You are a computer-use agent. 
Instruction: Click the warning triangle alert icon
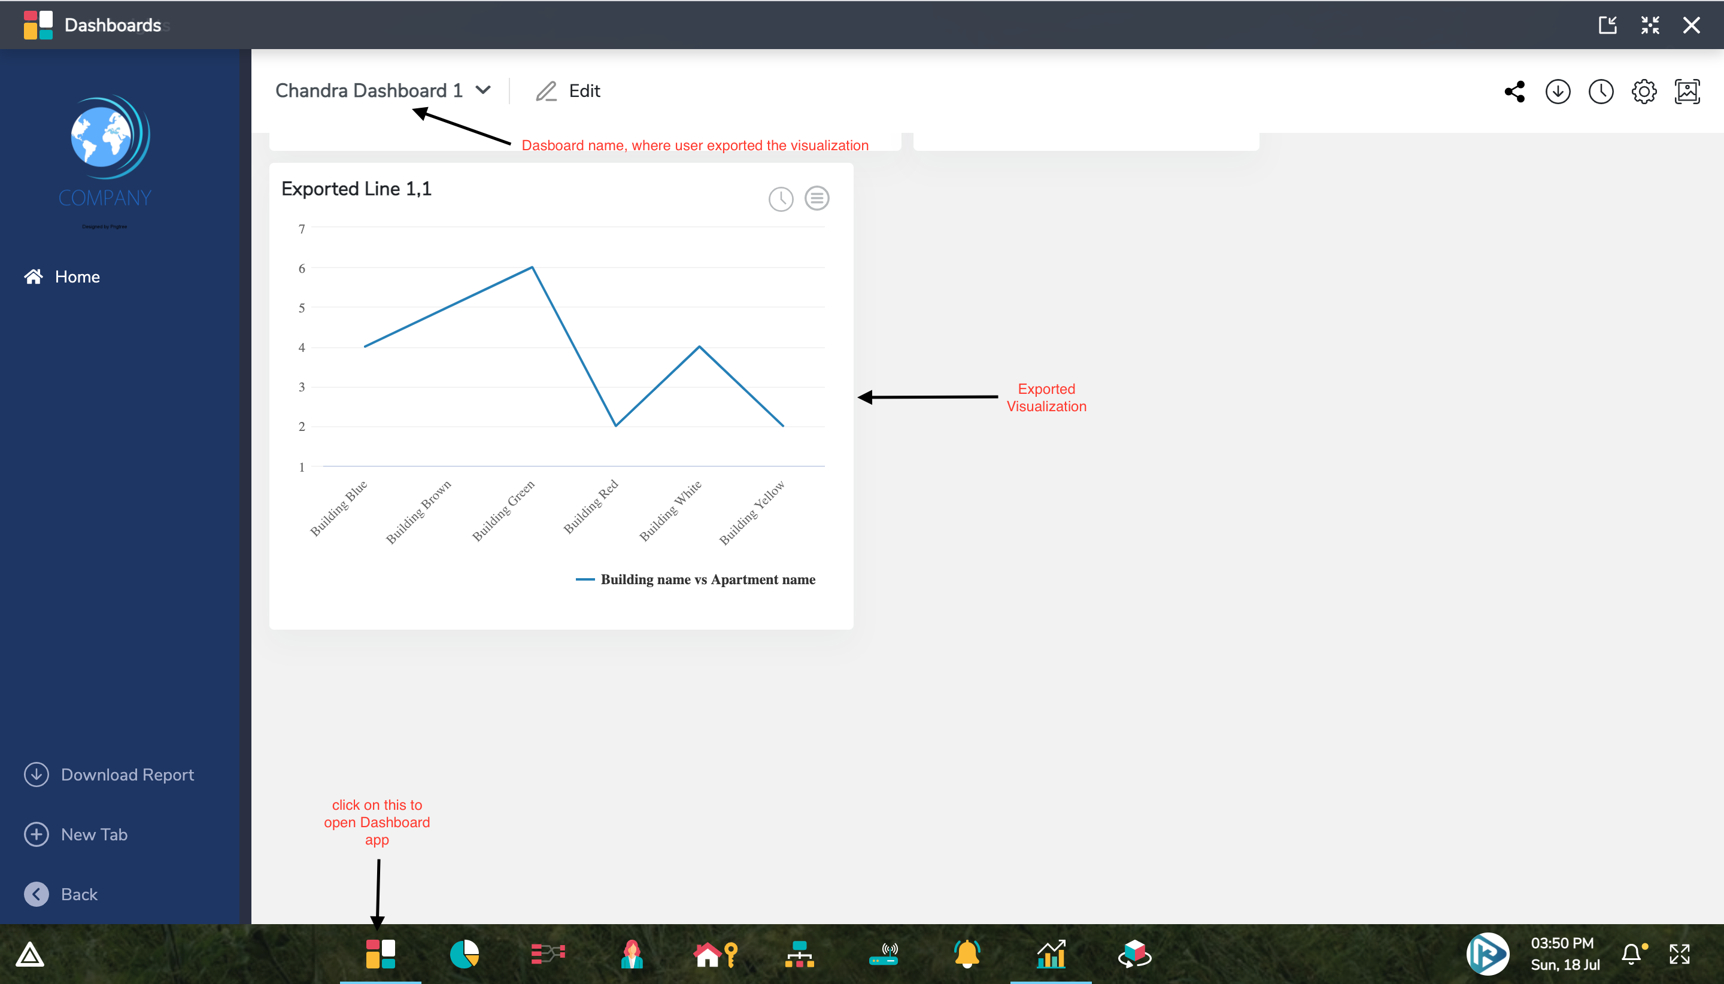point(29,955)
